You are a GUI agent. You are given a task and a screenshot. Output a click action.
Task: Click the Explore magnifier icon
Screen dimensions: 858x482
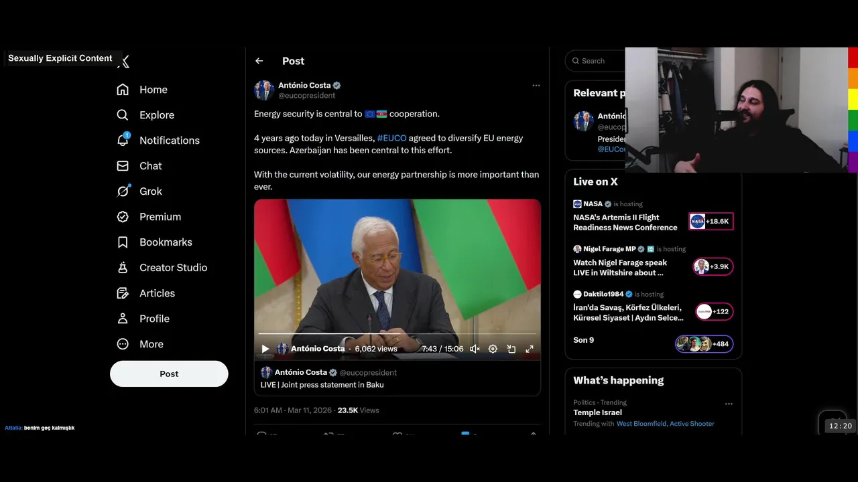(123, 115)
